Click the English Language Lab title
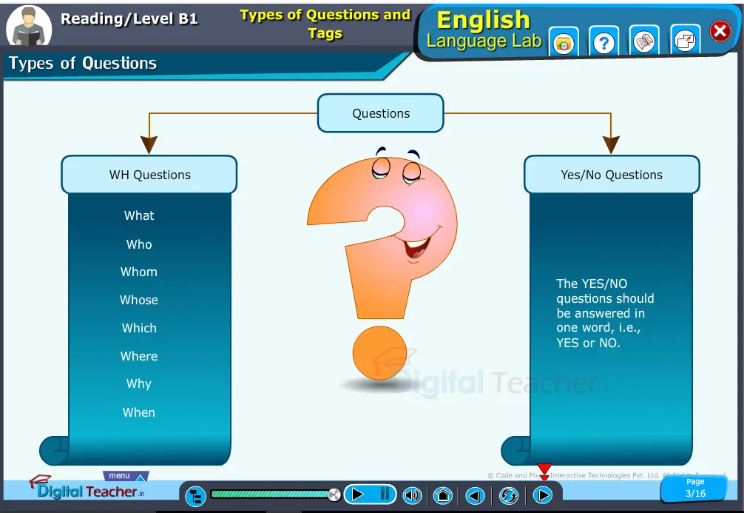The height and width of the screenshot is (513, 744). point(484,30)
